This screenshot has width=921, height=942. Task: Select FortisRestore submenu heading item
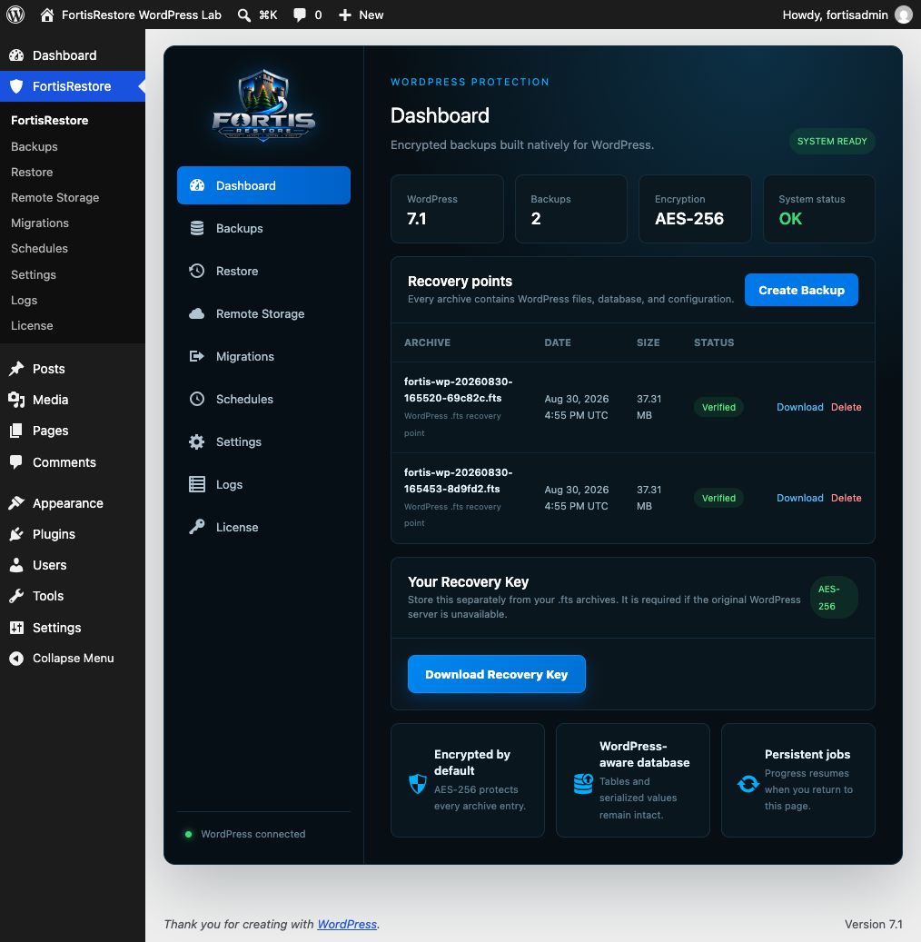click(50, 120)
